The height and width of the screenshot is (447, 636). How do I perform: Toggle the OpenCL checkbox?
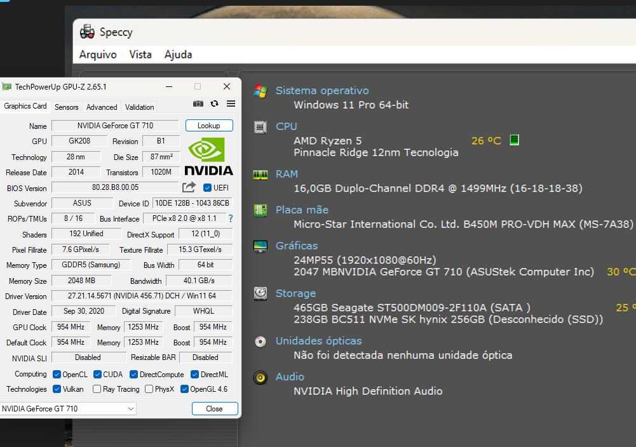click(57, 375)
